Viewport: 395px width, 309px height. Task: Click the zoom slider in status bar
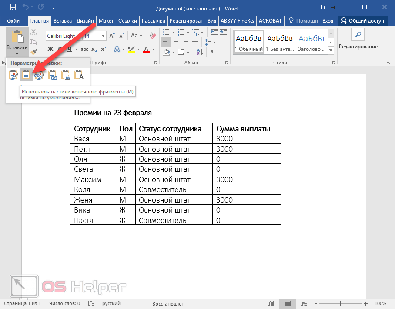point(341,303)
